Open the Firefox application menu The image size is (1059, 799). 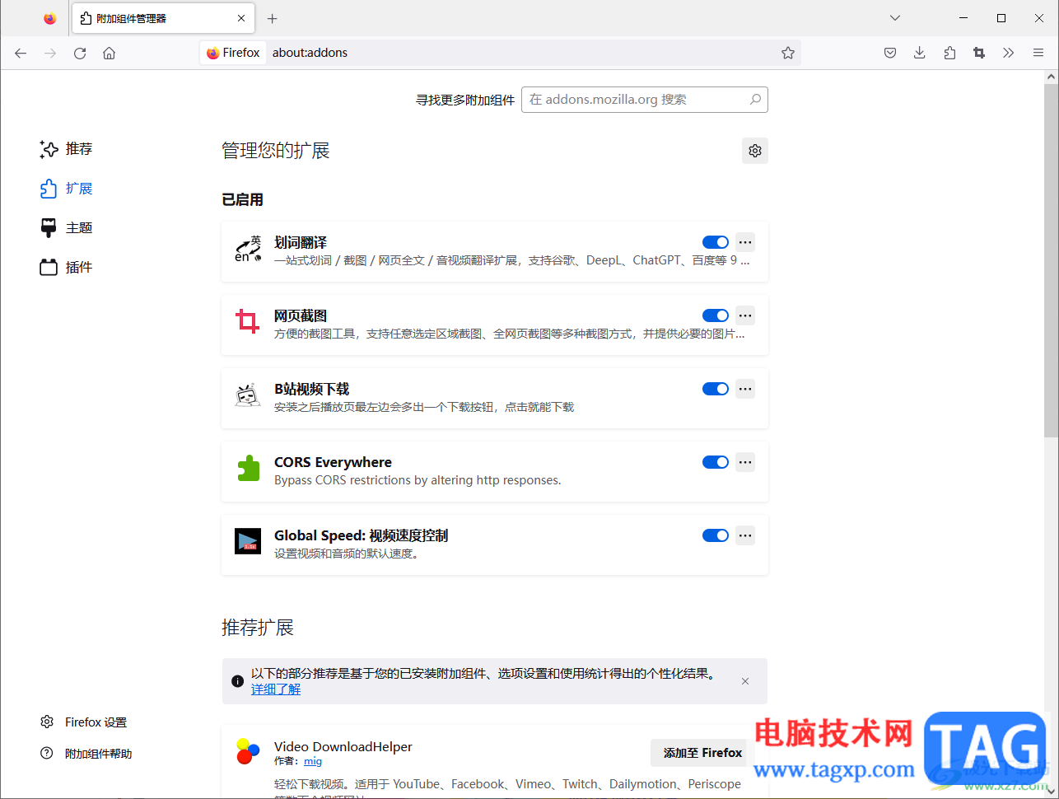pyautogui.click(x=1038, y=53)
